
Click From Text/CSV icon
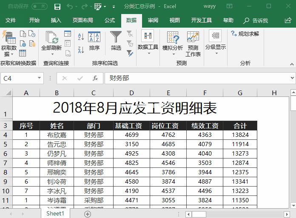pos(23,34)
